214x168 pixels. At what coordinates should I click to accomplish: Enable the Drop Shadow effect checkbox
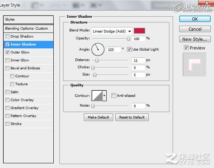coord(7,36)
